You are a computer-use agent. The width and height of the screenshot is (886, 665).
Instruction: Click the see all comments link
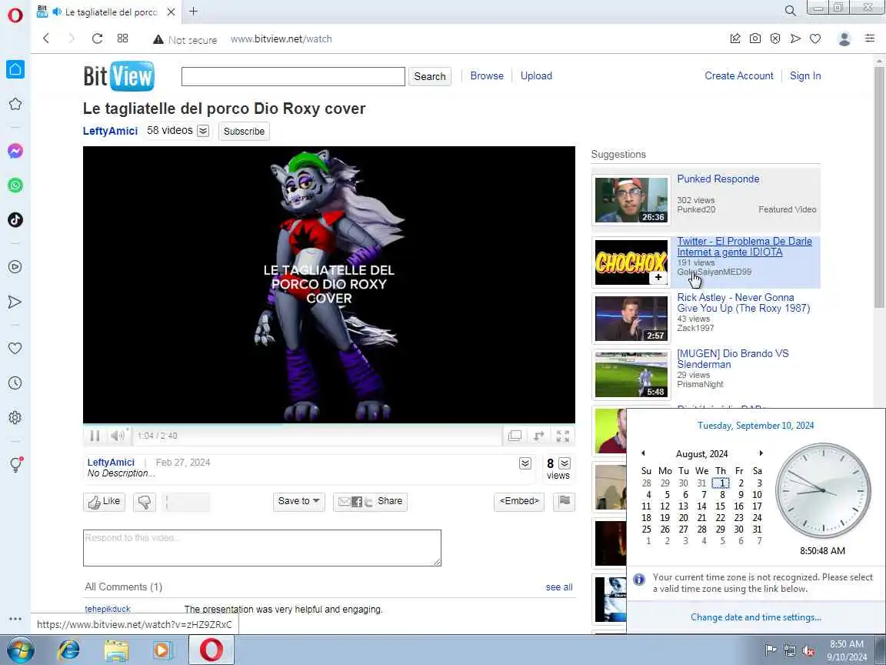click(559, 587)
